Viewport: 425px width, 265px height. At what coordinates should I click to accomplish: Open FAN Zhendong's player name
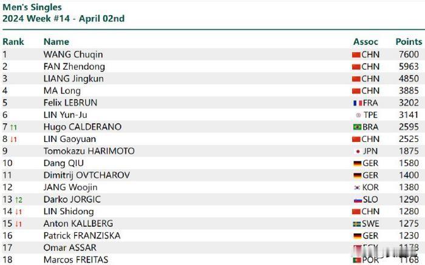click(74, 67)
